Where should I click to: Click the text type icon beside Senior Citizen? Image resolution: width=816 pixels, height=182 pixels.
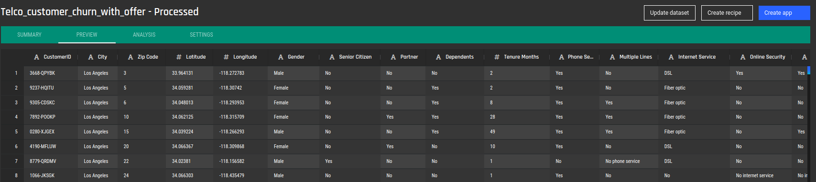(332, 57)
